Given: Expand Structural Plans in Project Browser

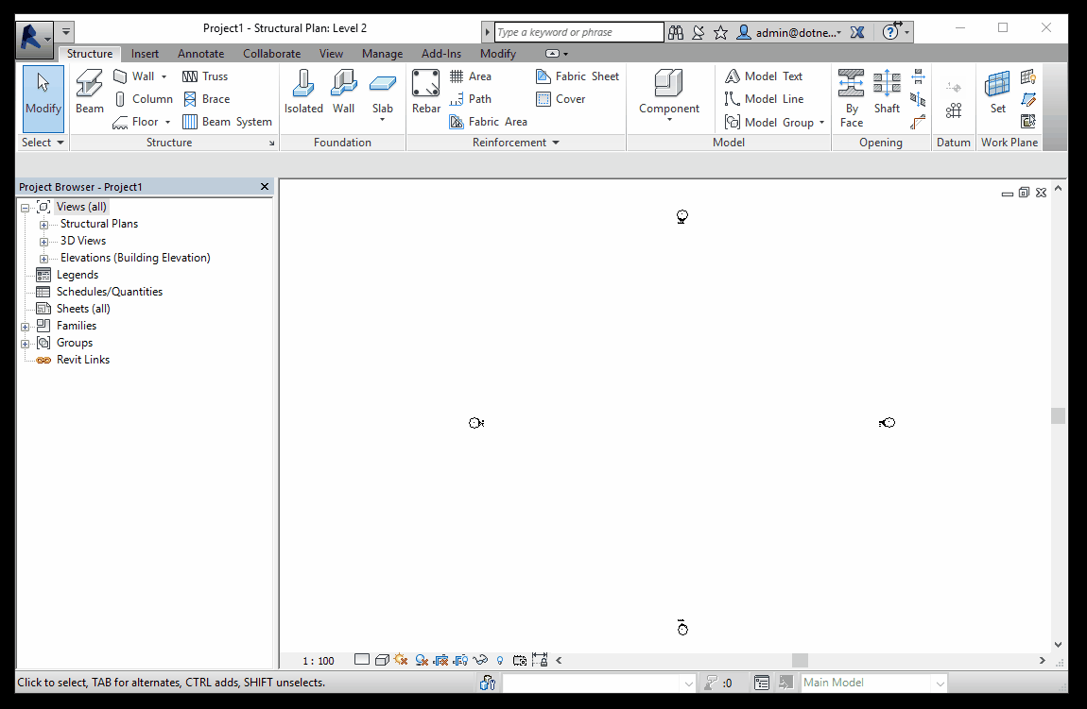Looking at the screenshot, I should click(x=43, y=224).
